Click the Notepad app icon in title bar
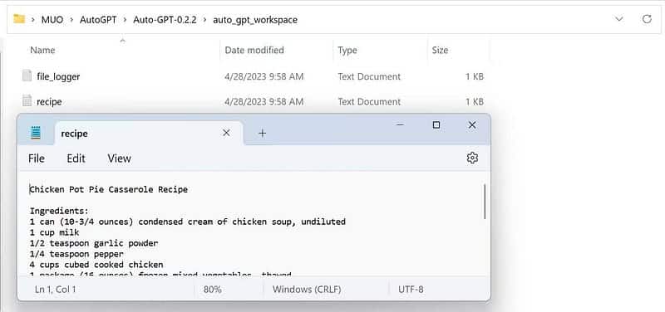Viewport: 665px width, 312px height. [x=36, y=133]
